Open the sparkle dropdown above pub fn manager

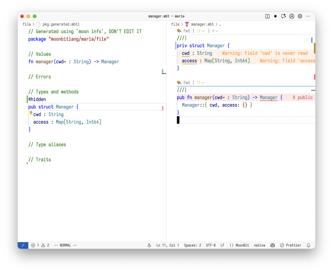pos(201,83)
